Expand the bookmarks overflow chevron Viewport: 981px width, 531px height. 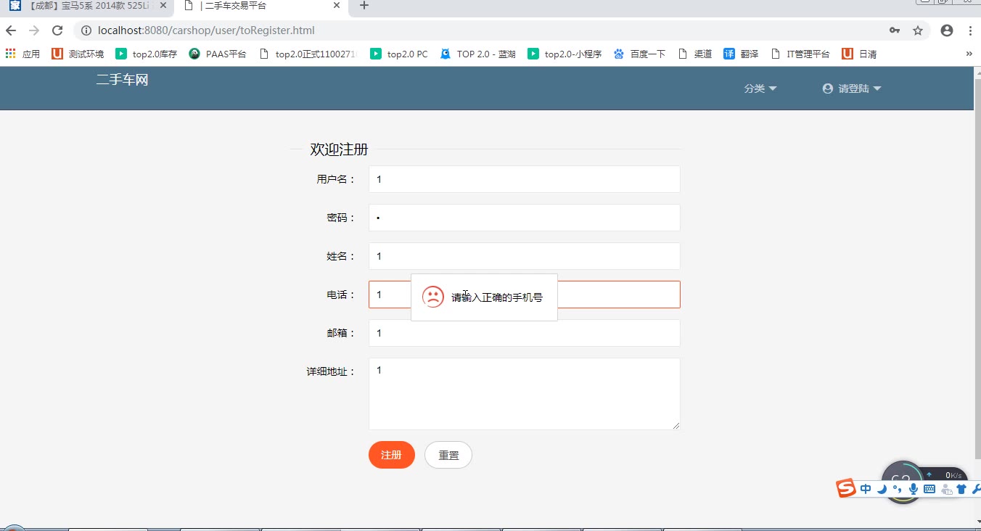969,54
